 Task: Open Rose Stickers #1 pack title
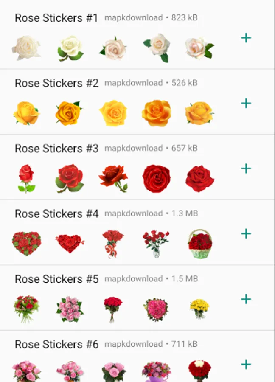click(56, 18)
